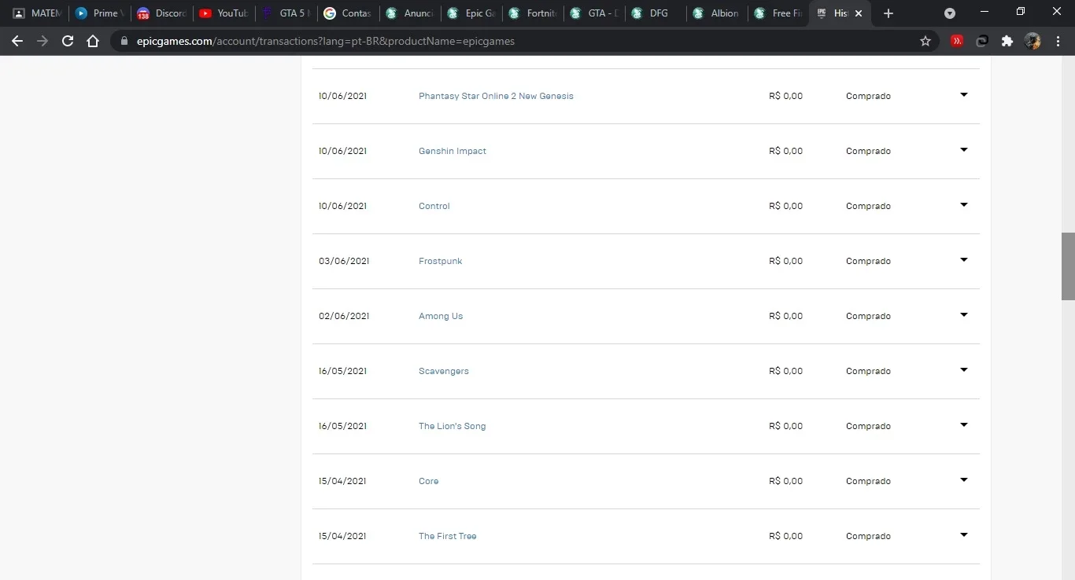
Task: Expand the Frostpunk transaction details arrow
Action: (964, 260)
